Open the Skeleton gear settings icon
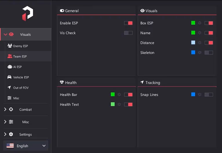This screenshot has height=153, width=222. click(200, 53)
